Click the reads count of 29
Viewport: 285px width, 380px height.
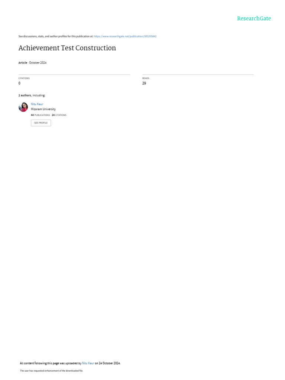pos(144,83)
